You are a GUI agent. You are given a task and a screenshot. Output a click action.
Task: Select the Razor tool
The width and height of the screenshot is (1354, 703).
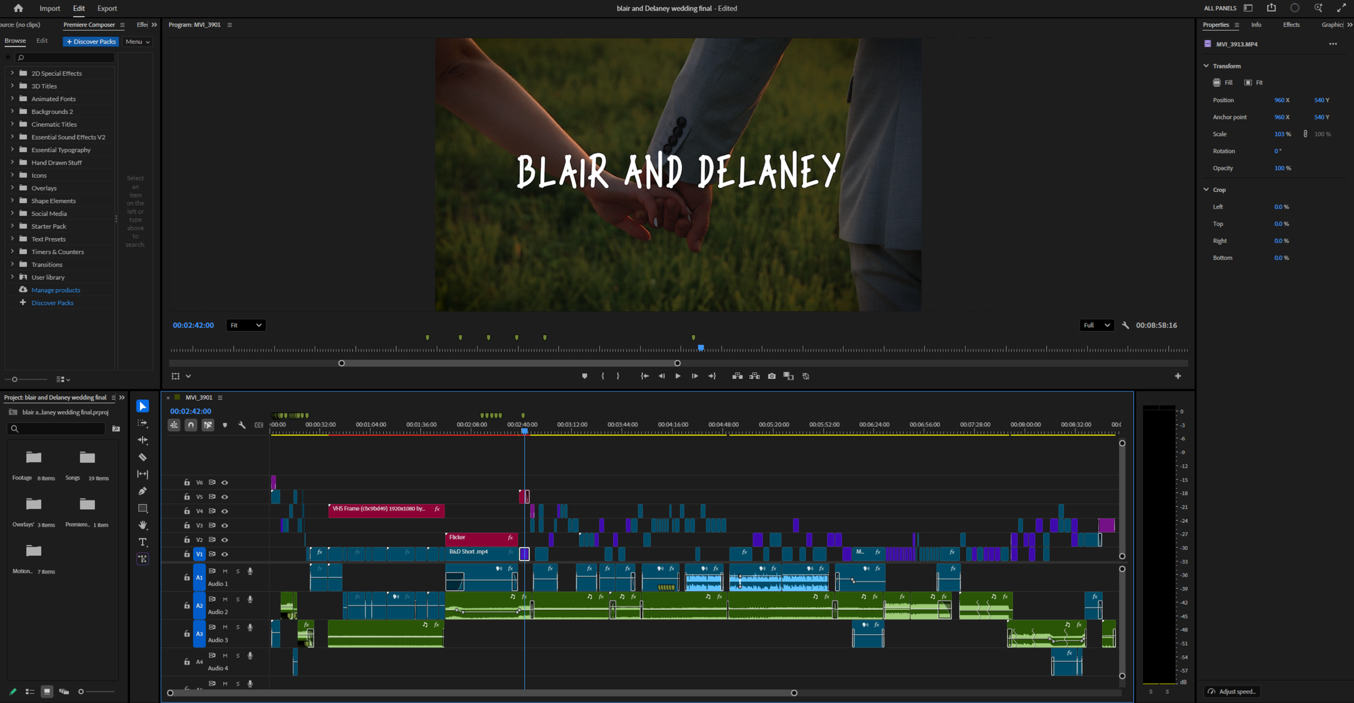click(142, 457)
